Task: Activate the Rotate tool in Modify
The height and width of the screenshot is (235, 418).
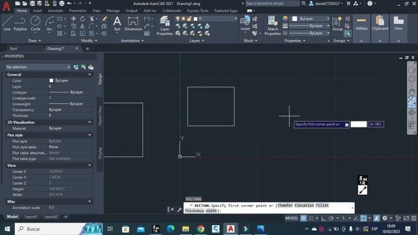Action: 83,19
